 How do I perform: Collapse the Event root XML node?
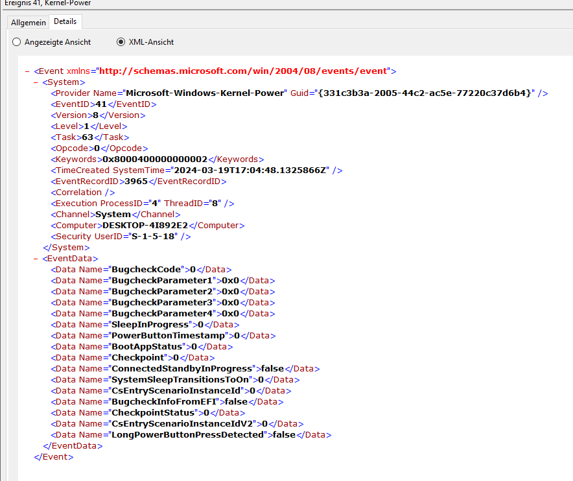tap(27, 71)
